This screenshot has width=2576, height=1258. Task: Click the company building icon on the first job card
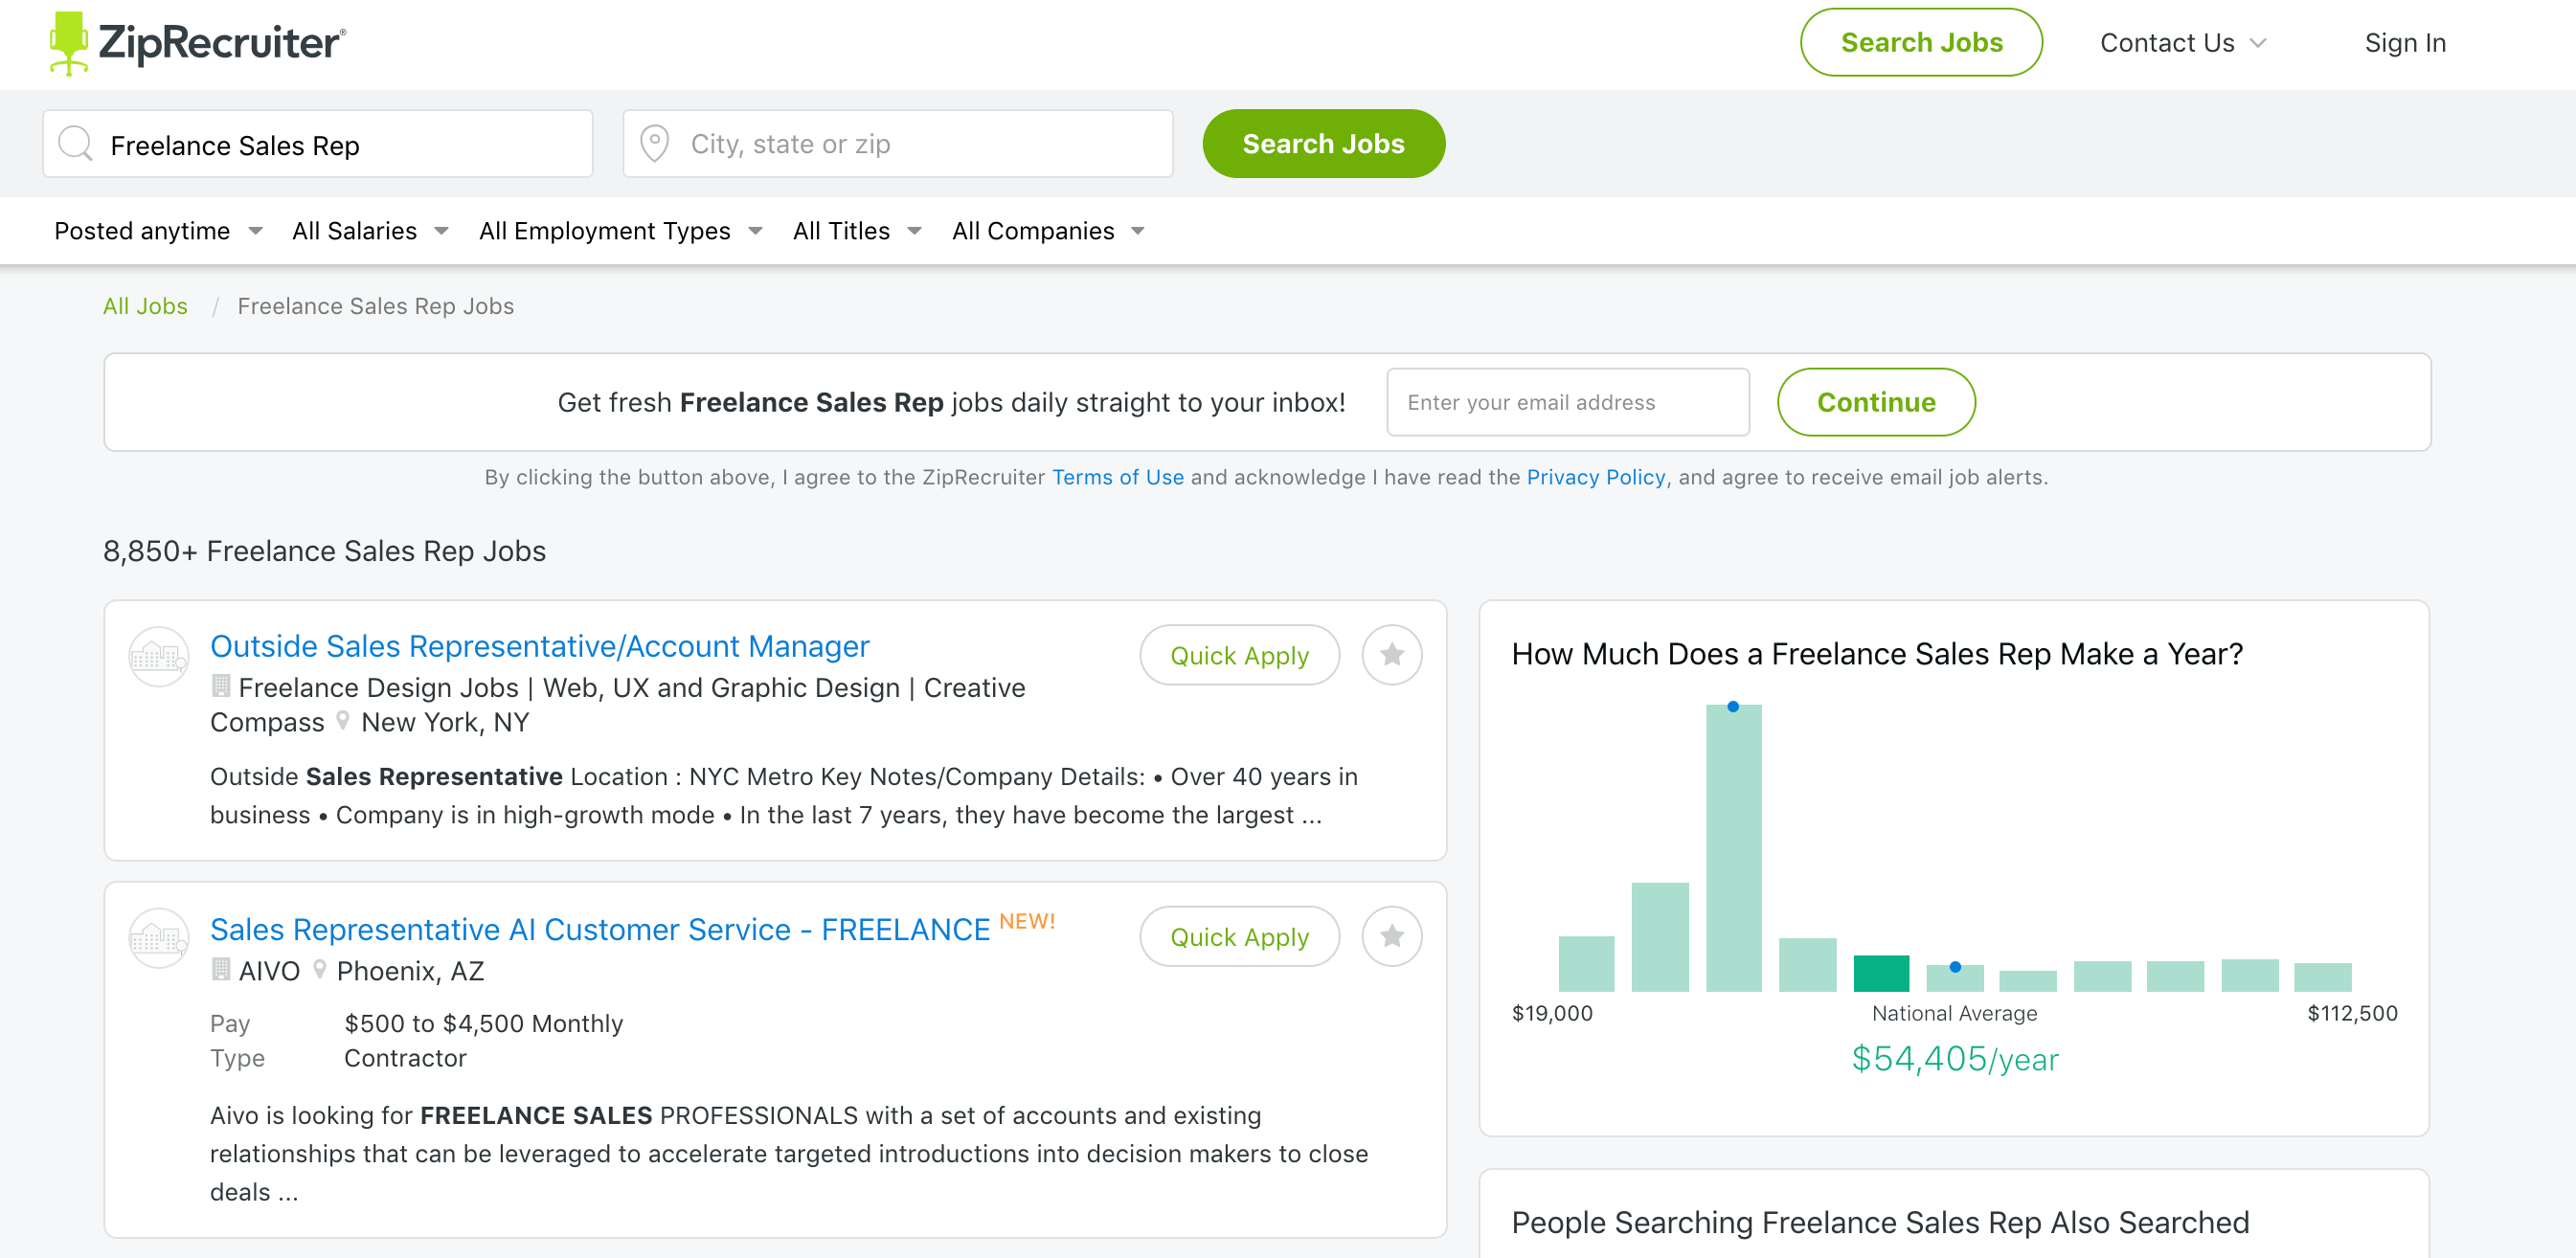[x=158, y=657]
